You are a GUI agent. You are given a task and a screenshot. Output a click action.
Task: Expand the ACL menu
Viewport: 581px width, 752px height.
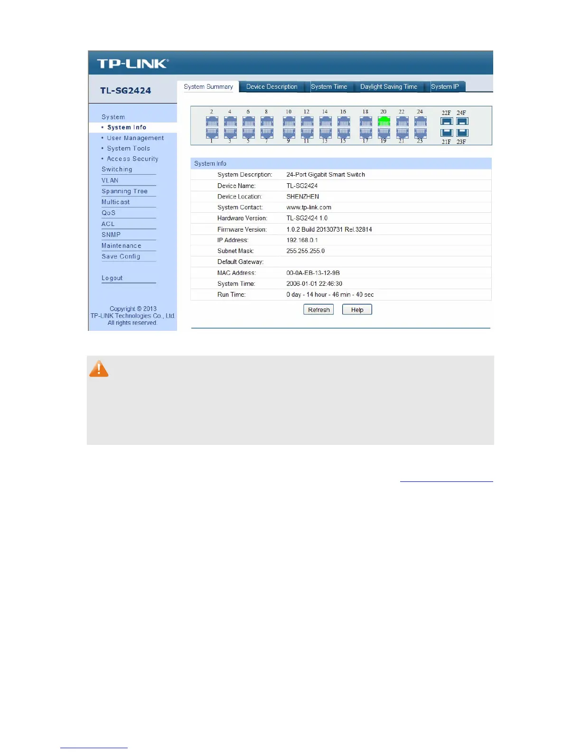(108, 224)
